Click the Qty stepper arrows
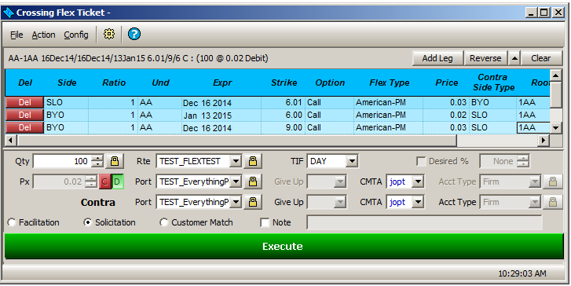This screenshot has width=571, height=286. [x=97, y=161]
